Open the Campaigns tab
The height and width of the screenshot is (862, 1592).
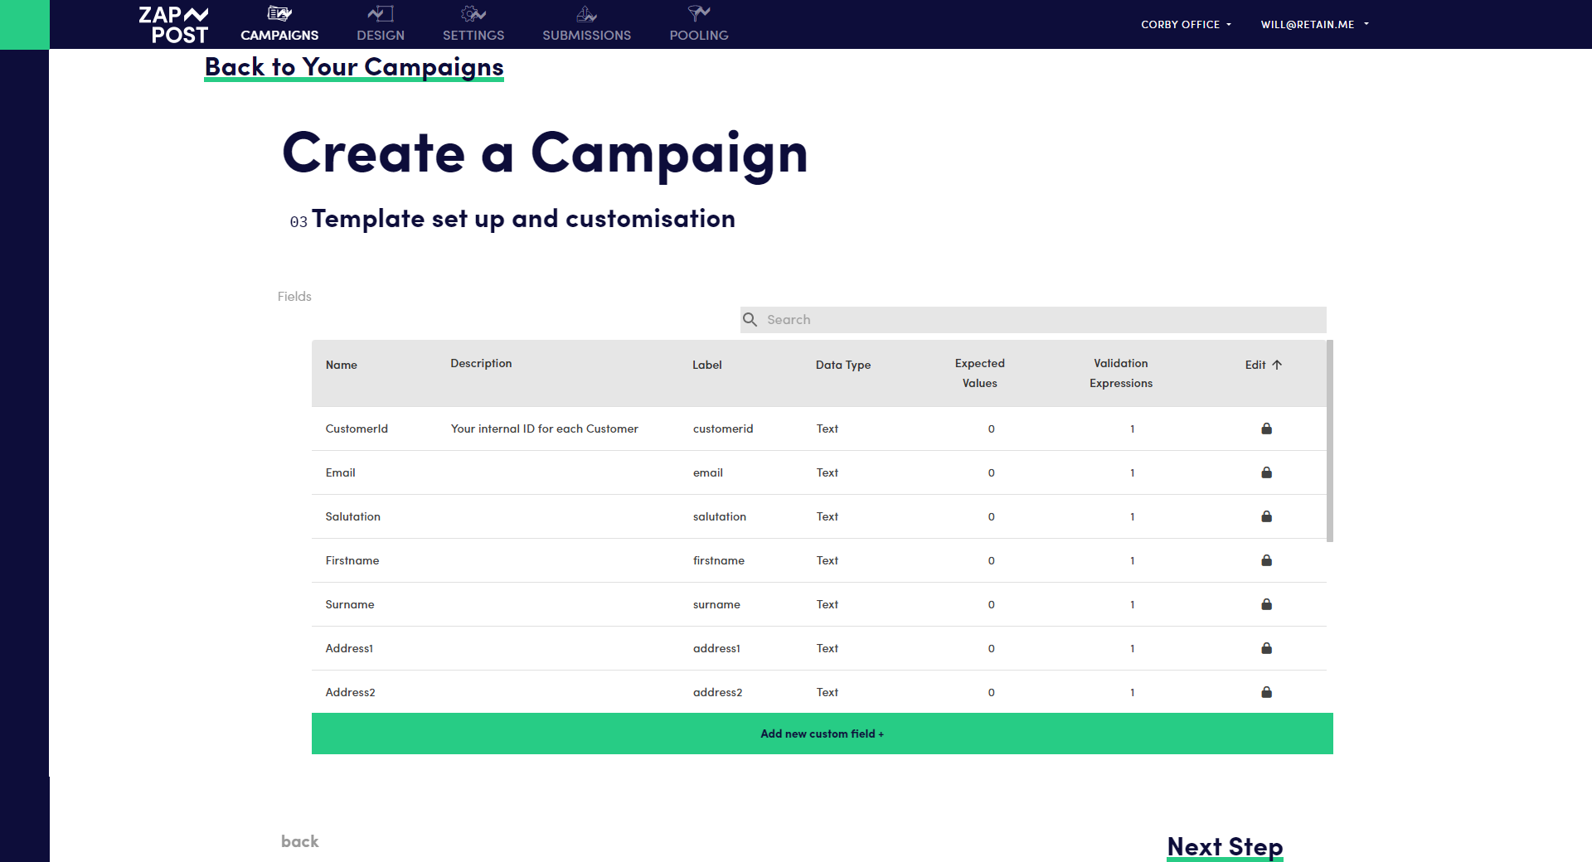pos(279,25)
